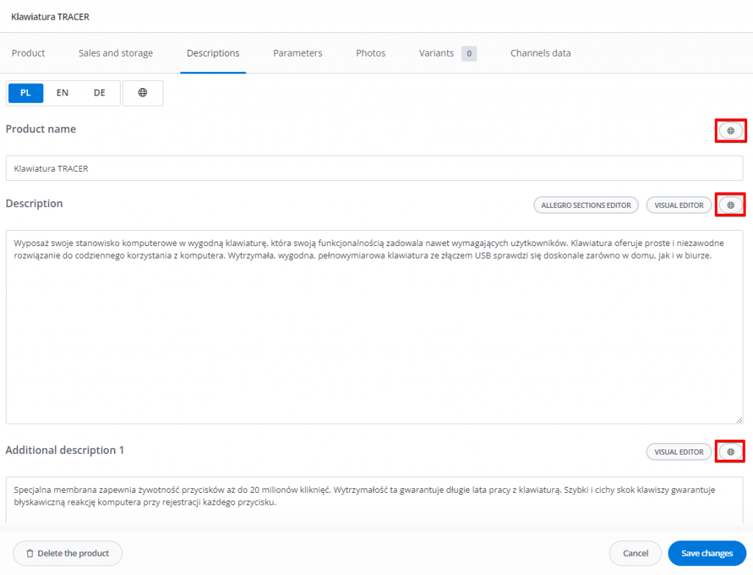
Task: Open Visual Editor for Additional description 1
Action: pos(679,452)
